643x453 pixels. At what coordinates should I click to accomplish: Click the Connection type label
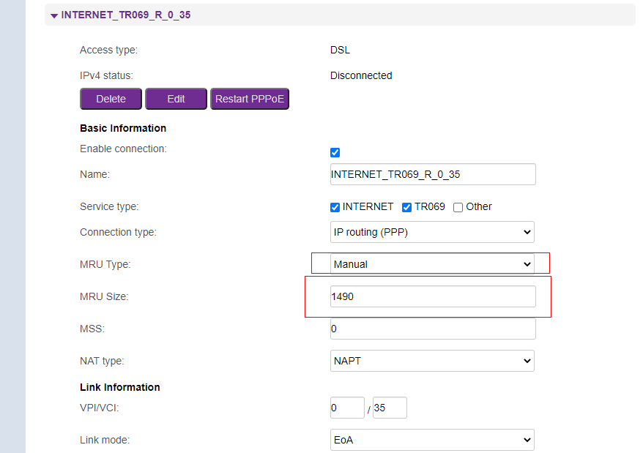point(118,232)
